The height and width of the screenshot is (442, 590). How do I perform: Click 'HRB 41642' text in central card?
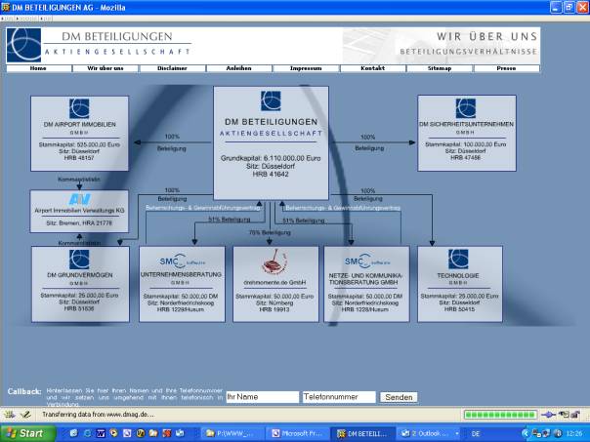(x=271, y=174)
